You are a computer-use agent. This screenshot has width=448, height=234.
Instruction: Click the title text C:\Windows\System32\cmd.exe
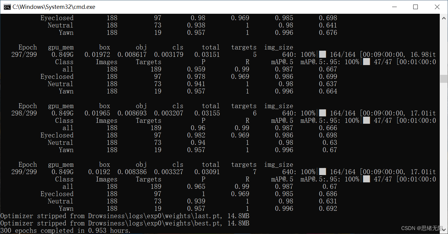[54, 7]
